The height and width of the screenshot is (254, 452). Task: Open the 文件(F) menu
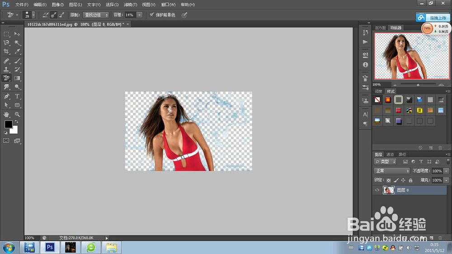pyautogui.click(x=22, y=5)
